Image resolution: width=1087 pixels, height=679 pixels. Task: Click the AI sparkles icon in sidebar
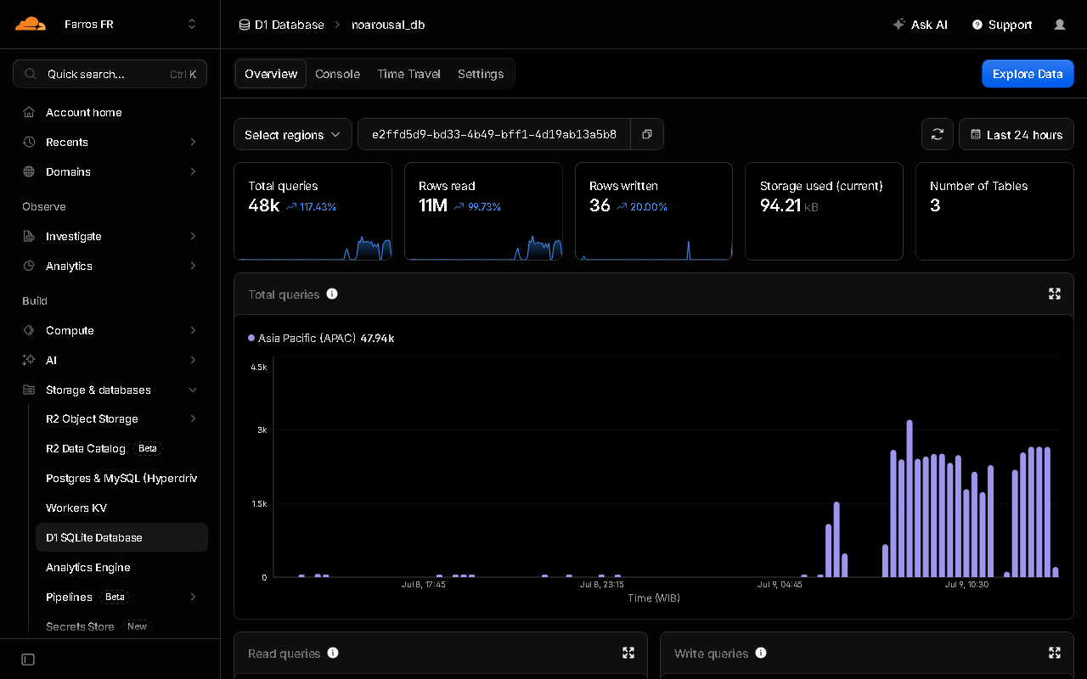[x=29, y=360]
